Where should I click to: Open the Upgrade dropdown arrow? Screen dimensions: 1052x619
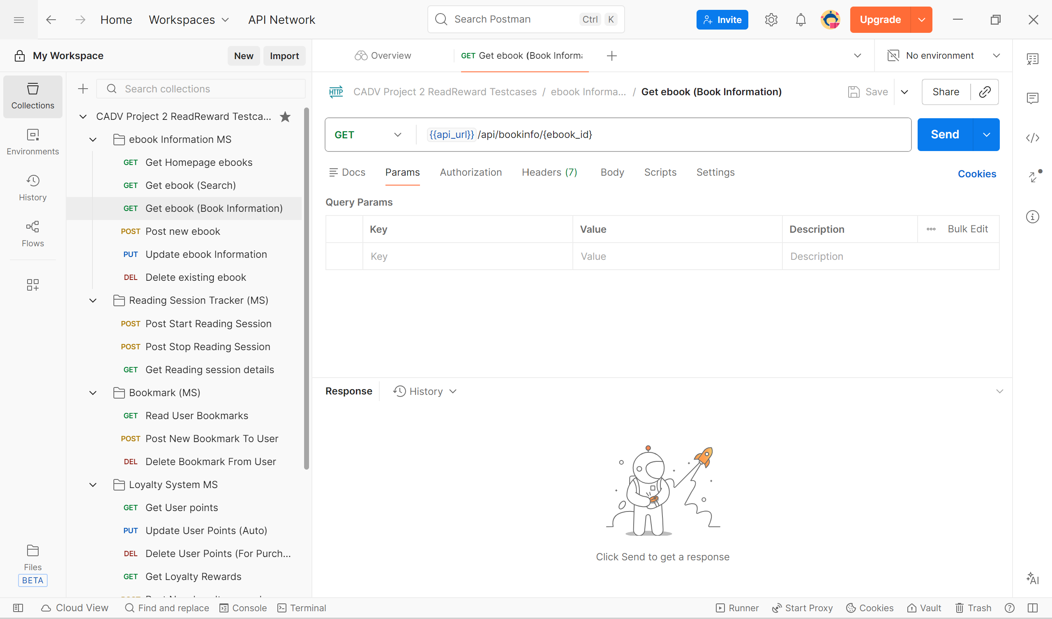click(x=921, y=20)
